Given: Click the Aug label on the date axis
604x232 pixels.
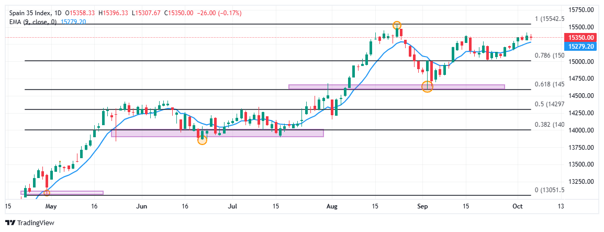Looking at the screenshot, I should [330, 206].
